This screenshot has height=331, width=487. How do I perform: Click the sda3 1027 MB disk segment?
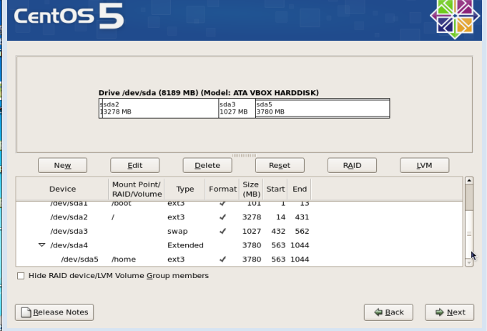click(237, 108)
